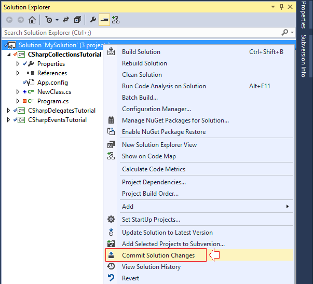Select the NewClass.cs file
This screenshot has height=284, width=313.
pos(54,92)
